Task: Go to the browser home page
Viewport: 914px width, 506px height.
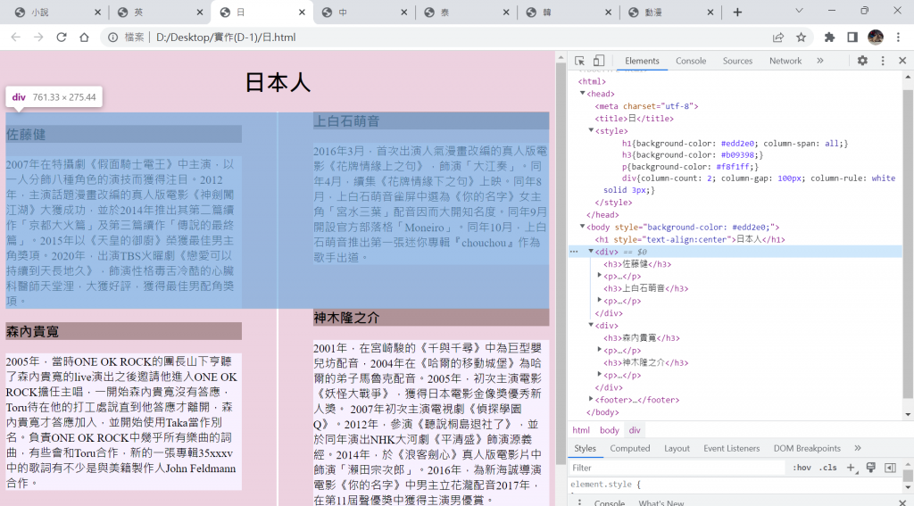Action: pos(84,37)
